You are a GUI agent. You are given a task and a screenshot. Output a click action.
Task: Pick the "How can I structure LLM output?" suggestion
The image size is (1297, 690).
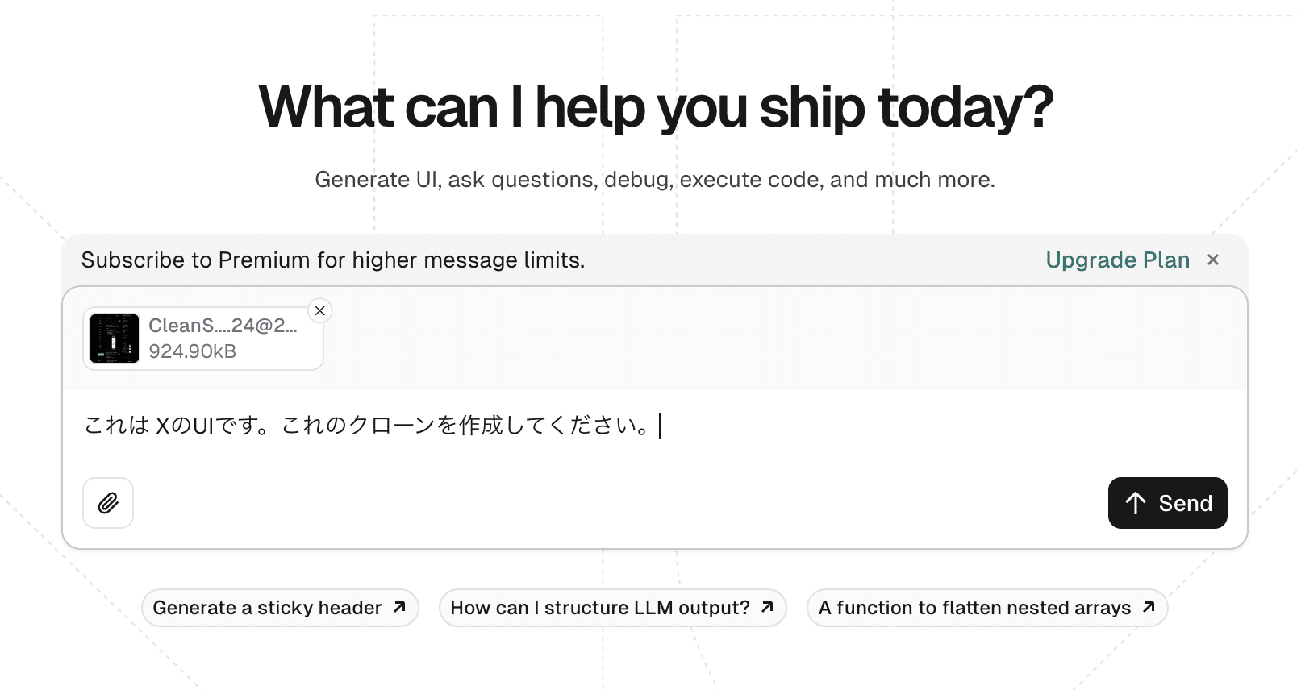coord(600,608)
